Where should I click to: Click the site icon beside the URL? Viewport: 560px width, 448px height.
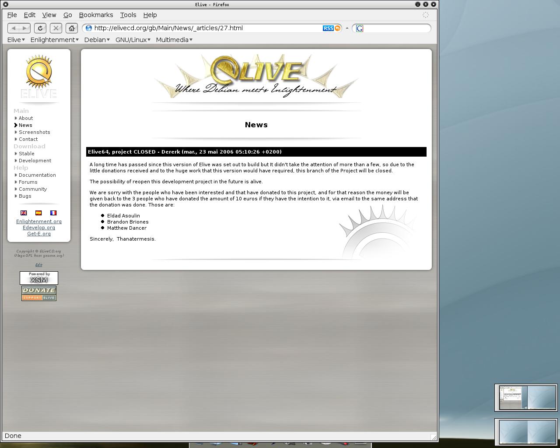[x=89, y=28]
